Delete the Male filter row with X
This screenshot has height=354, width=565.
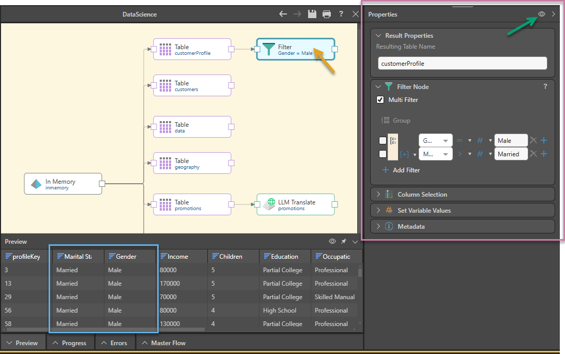coord(533,140)
